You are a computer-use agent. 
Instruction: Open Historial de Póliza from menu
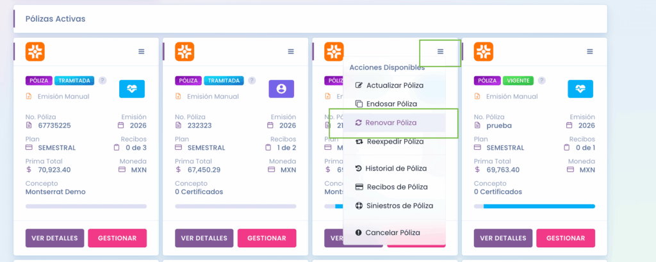(395, 168)
